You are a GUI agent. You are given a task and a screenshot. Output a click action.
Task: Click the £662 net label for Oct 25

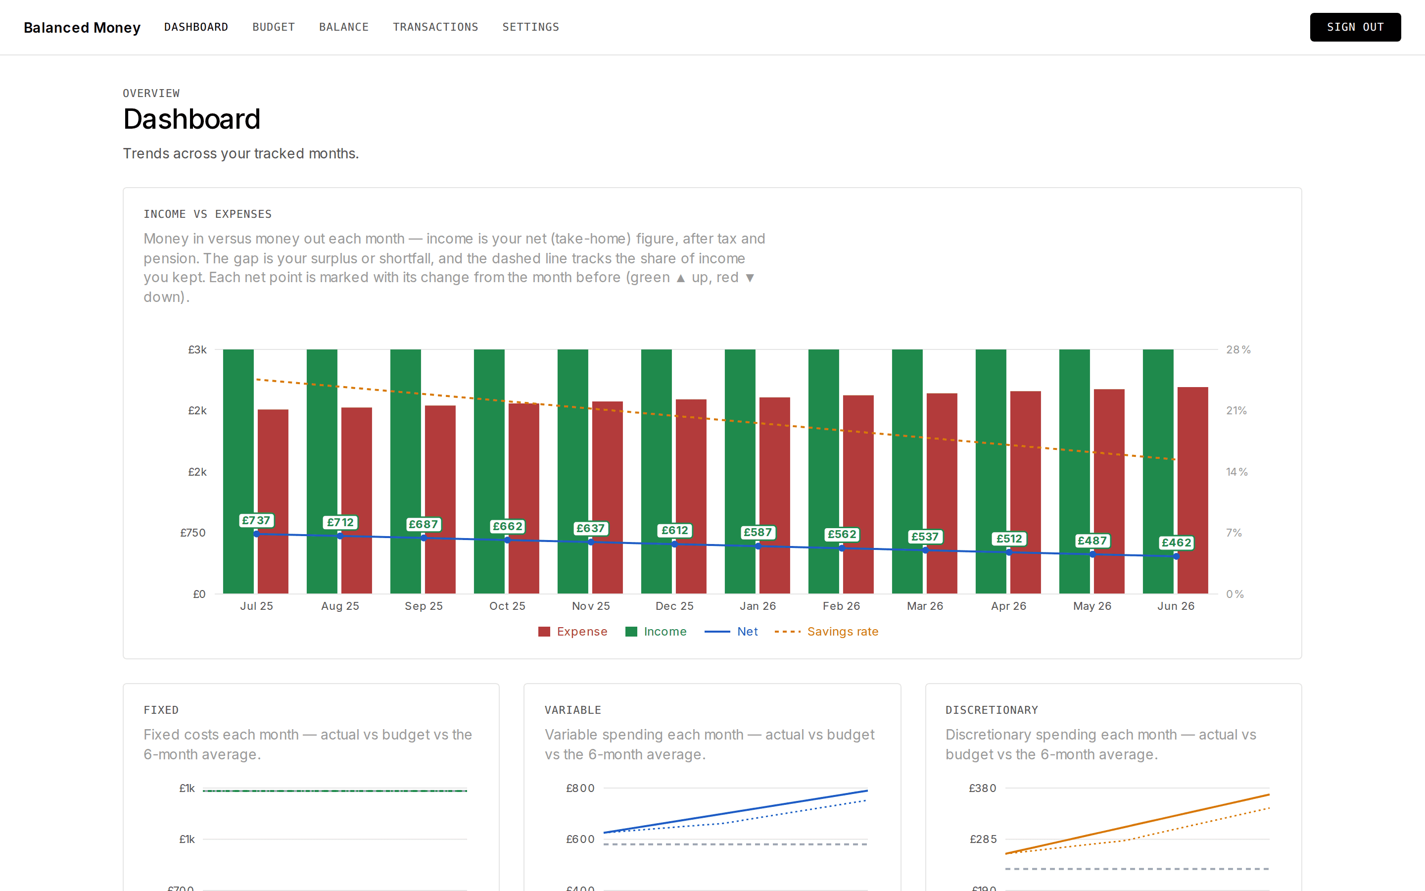(508, 526)
